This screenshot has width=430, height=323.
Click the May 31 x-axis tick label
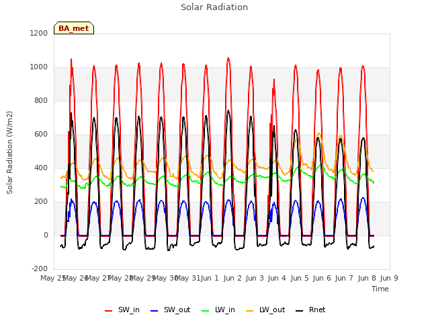coord(187,278)
